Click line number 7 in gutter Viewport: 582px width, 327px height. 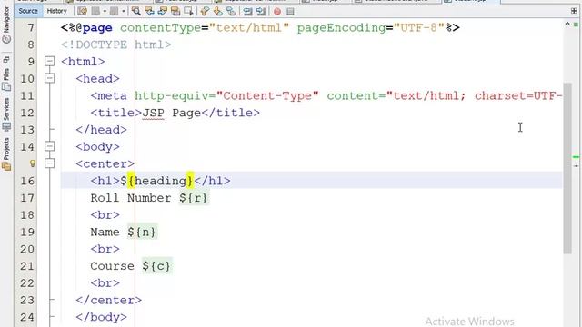pos(31,28)
